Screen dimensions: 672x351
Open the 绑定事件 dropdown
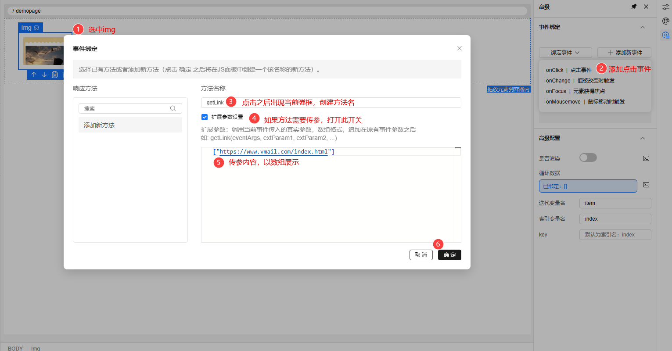pyautogui.click(x=565, y=53)
